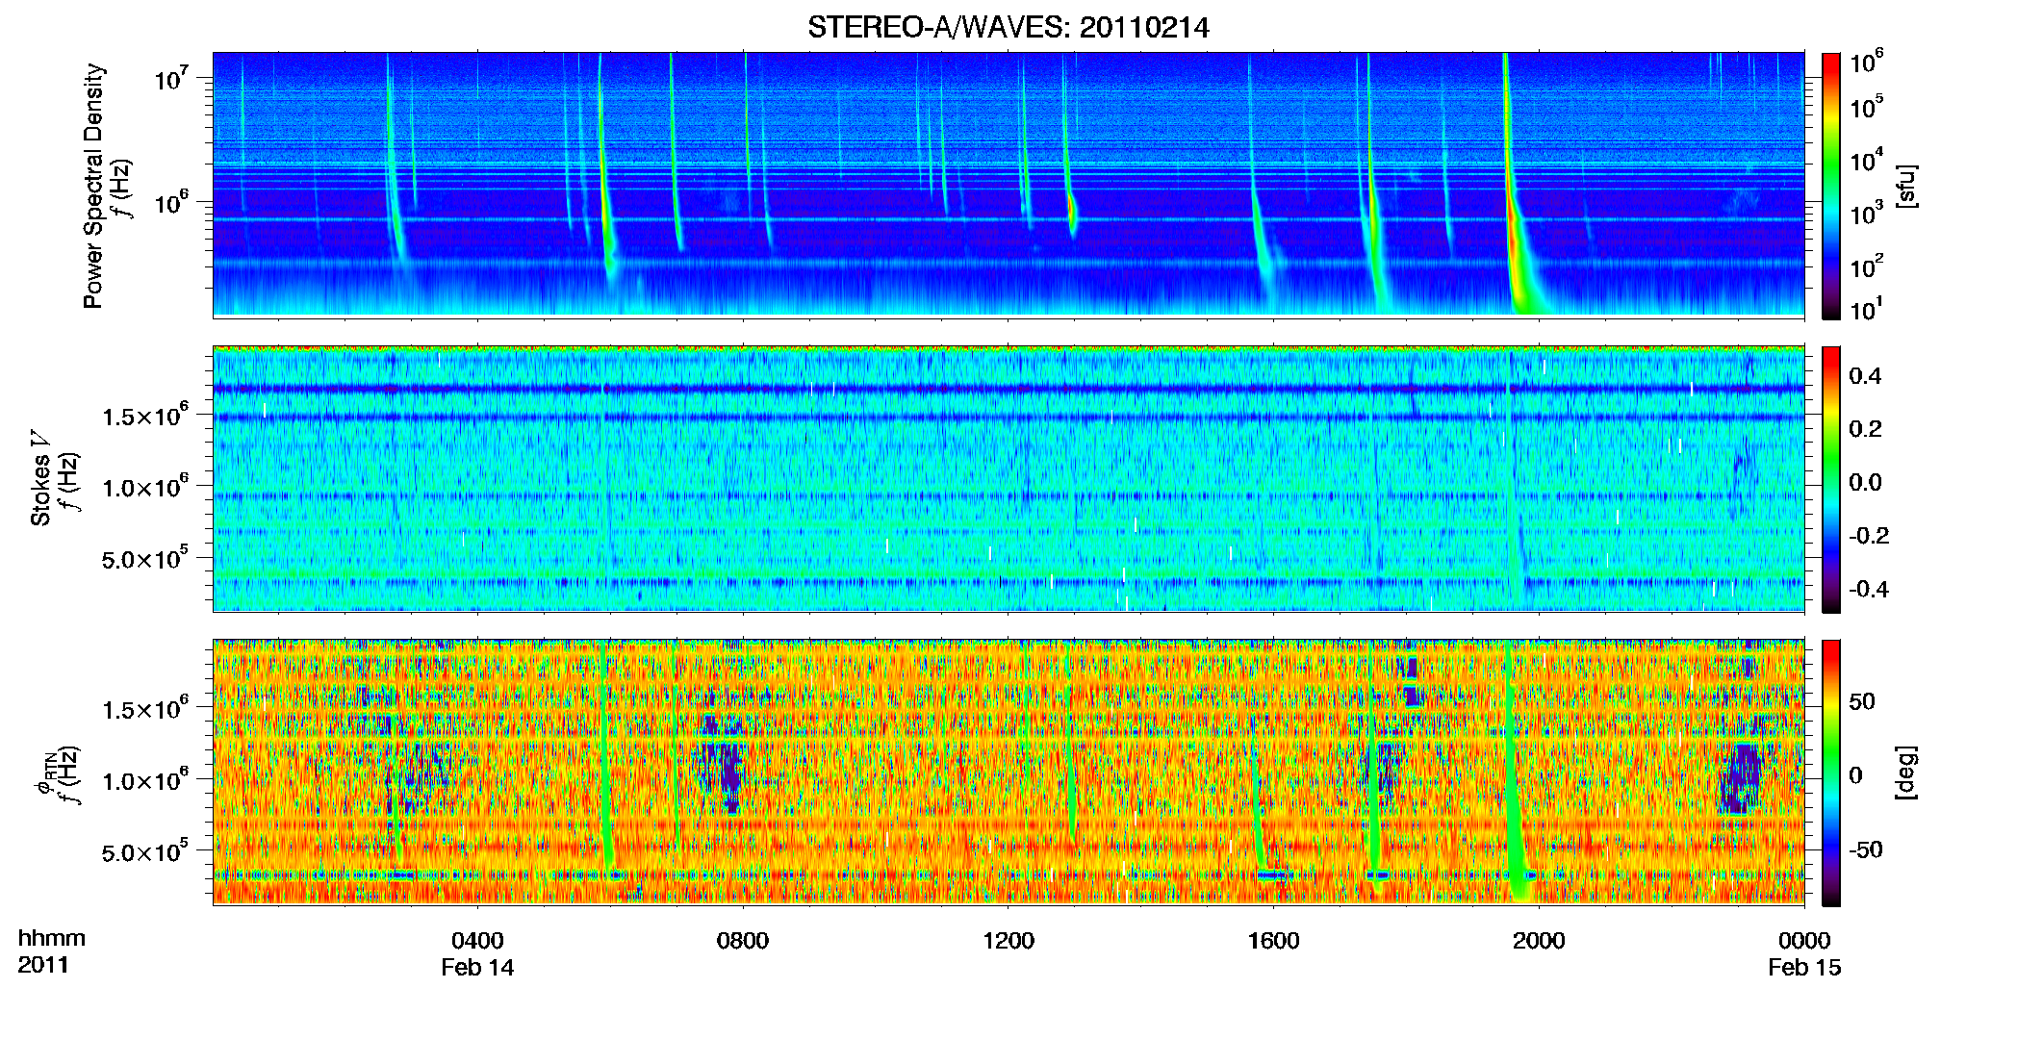
Task: Click the "hhmm" time format label
Action: pos(52,938)
